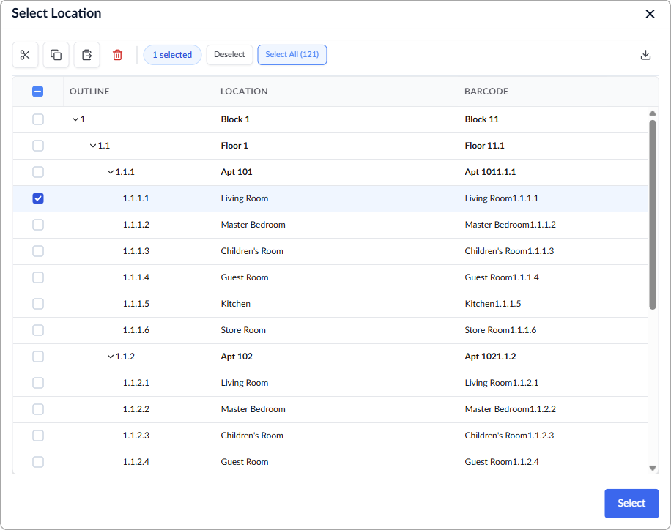
Task: Click barcode Master Bedroom1.1.1.2
Action: point(510,225)
